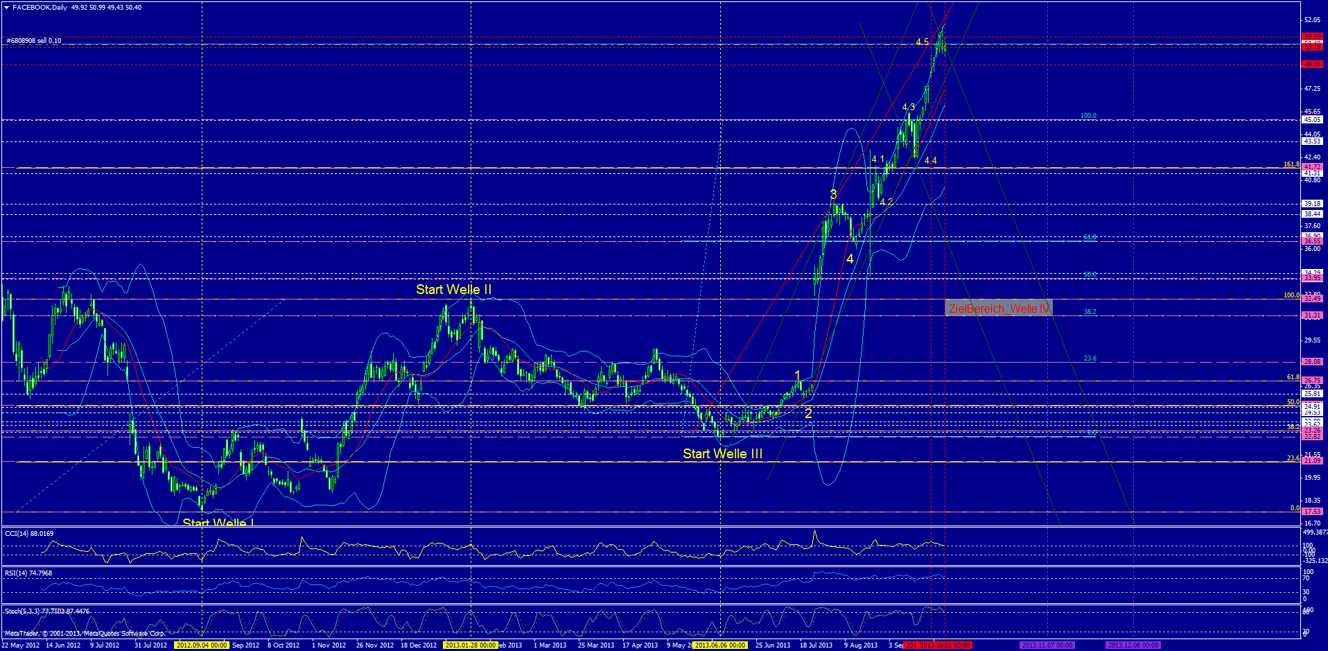Click the 41.72 price tag
The height and width of the screenshot is (651, 1328).
point(1312,167)
